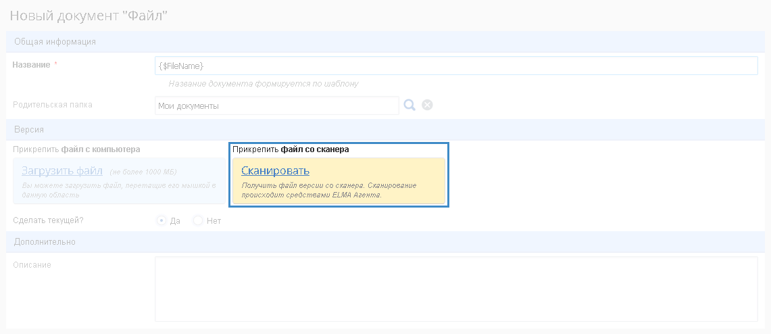Toggle the "Версия" section header
This screenshot has height=334, width=771.
click(x=29, y=129)
